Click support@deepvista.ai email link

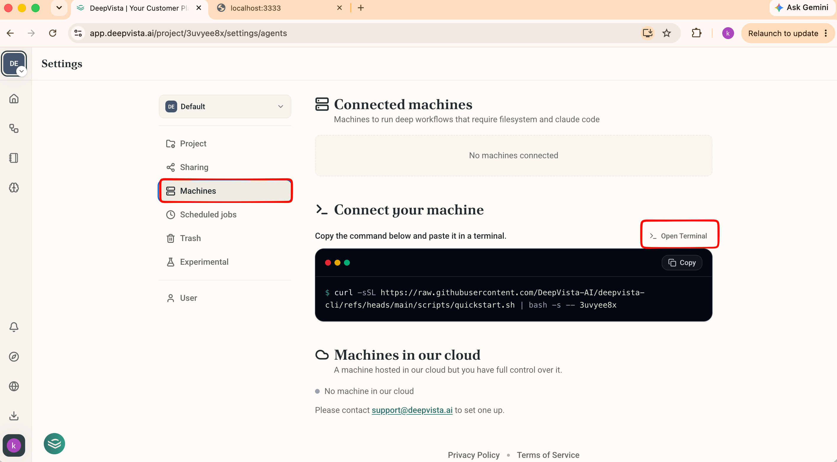[412, 410]
